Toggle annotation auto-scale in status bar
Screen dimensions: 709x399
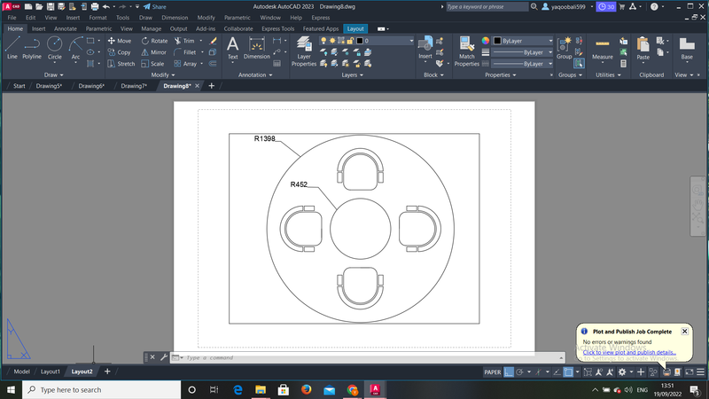tap(610, 372)
